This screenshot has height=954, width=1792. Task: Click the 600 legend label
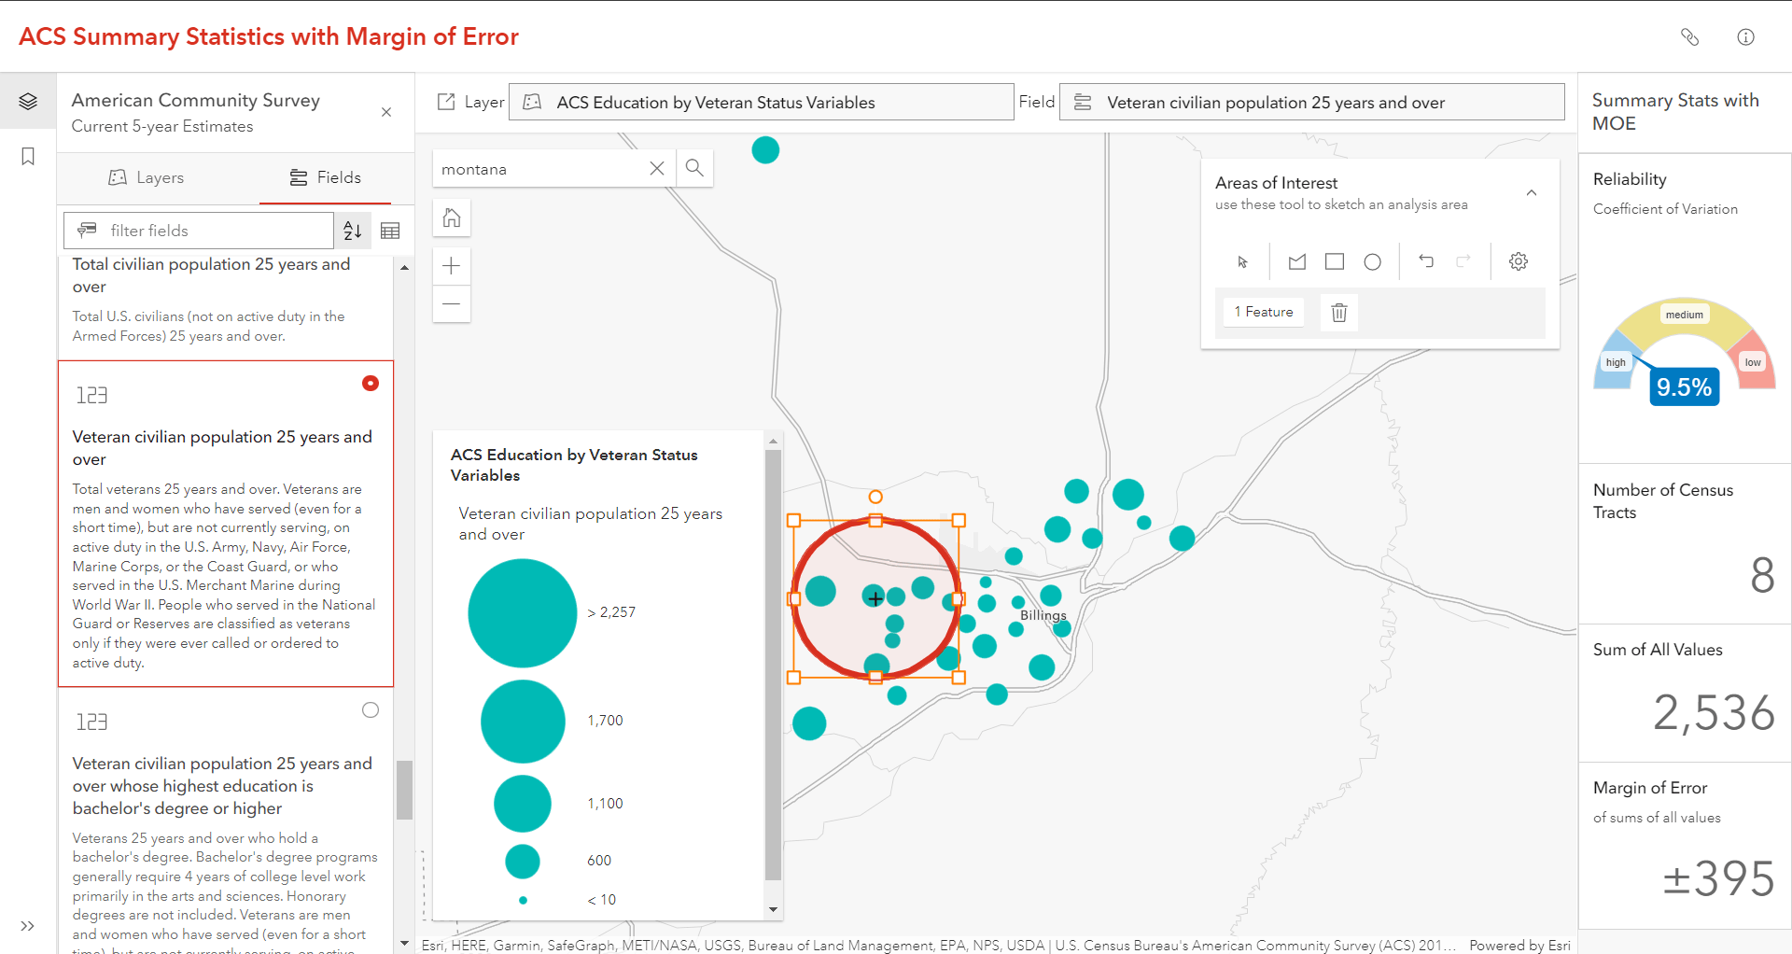(599, 861)
